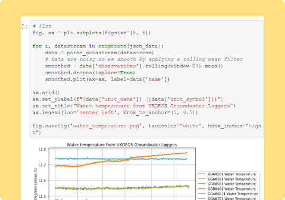Click the 11.5 y-axis tick label
This screenshot has width=285, height=200.
42,196
